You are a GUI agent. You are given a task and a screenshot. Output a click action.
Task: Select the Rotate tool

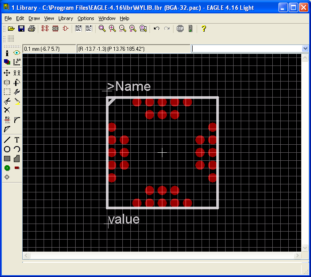pyautogui.click(x=17, y=82)
